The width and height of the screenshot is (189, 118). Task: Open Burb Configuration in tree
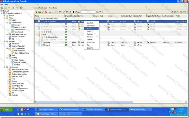(18, 46)
